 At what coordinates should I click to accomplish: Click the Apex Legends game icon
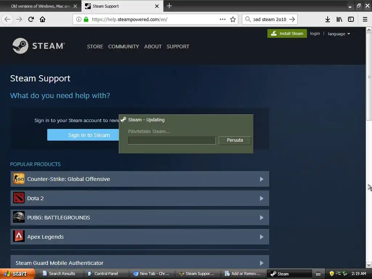click(x=19, y=236)
